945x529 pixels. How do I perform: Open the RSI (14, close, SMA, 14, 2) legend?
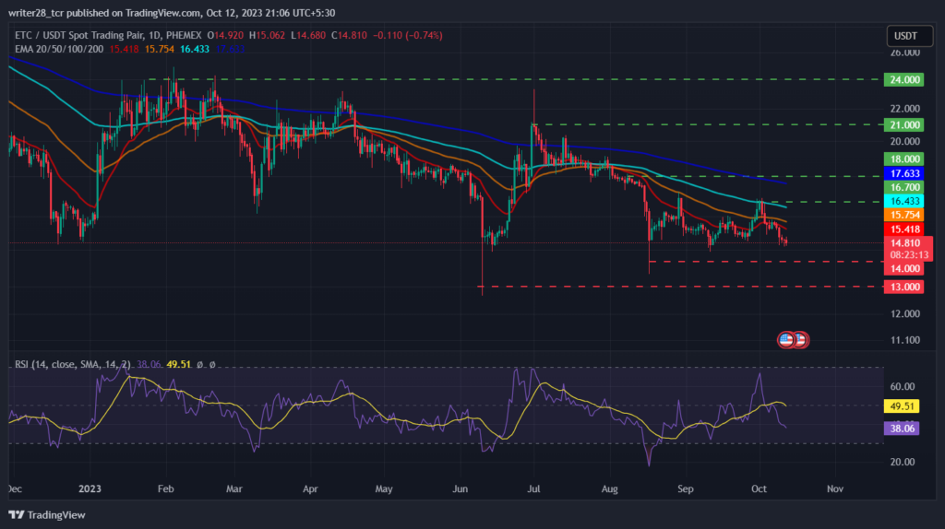click(72, 365)
